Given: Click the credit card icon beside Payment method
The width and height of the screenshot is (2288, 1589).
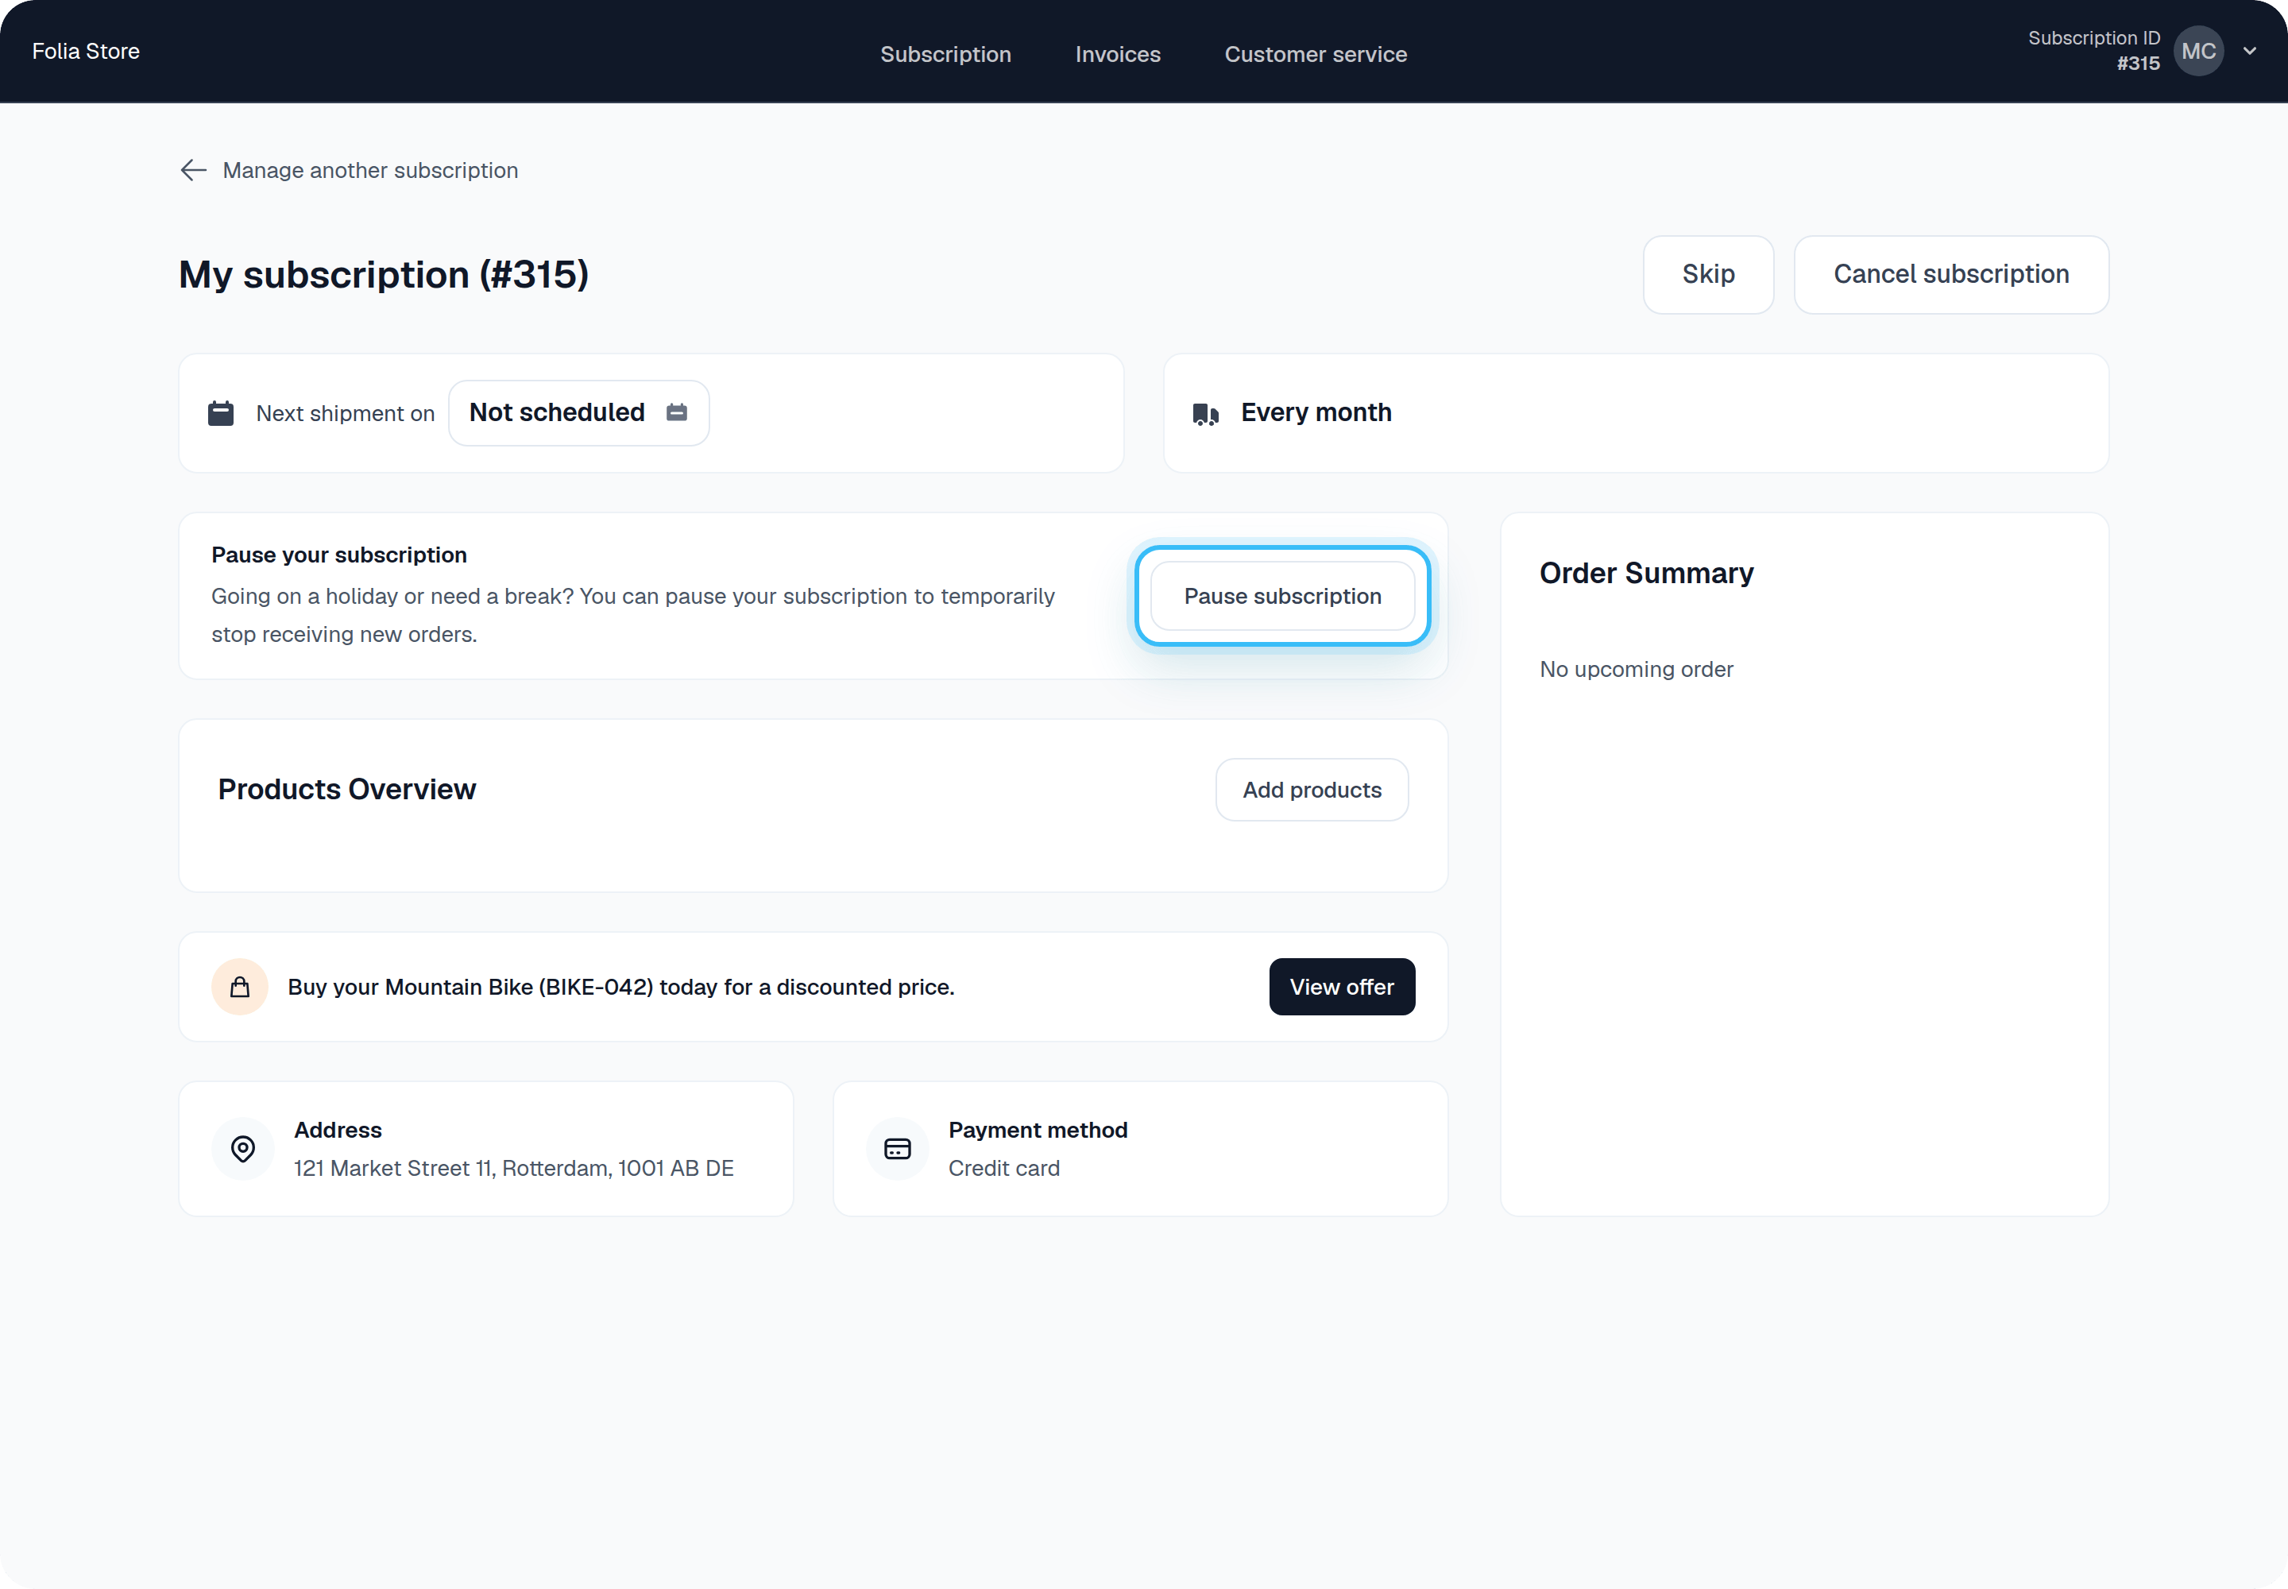Looking at the screenshot, I should pos(898,1149).
